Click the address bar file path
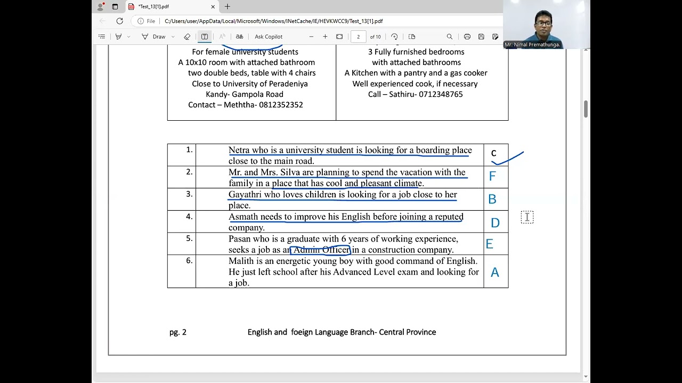This screenshot has width=682, height=383. [x=274, y=21]
